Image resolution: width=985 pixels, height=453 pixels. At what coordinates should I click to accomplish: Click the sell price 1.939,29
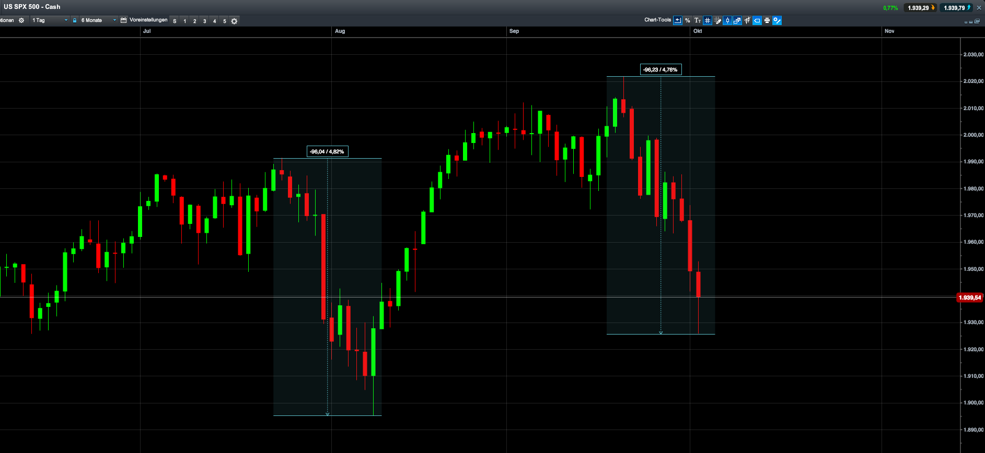921,8
